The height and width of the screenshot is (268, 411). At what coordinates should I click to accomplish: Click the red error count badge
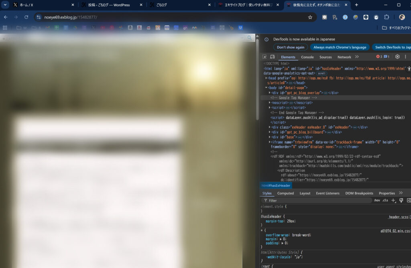tap(379, 57)
